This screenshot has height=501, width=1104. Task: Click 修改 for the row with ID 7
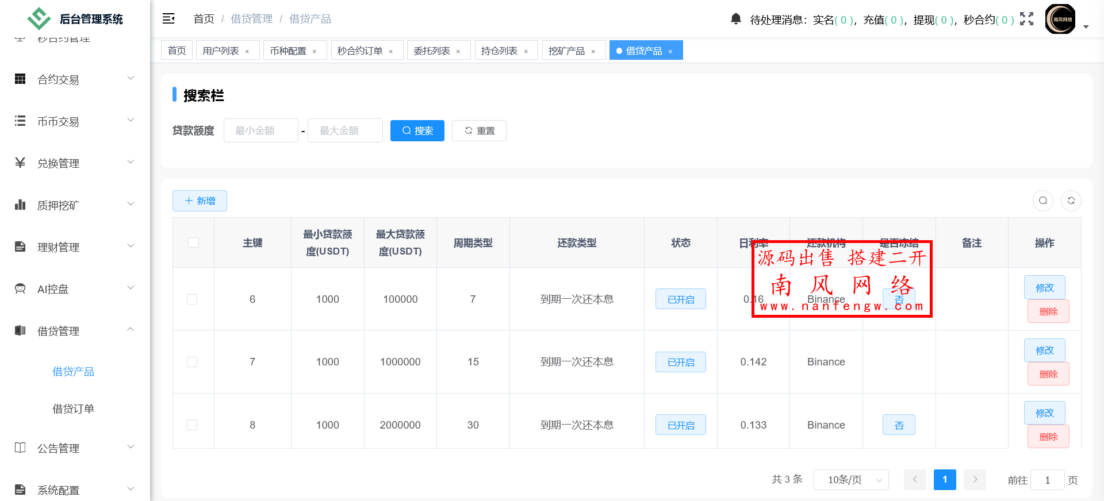[1044, 350]
